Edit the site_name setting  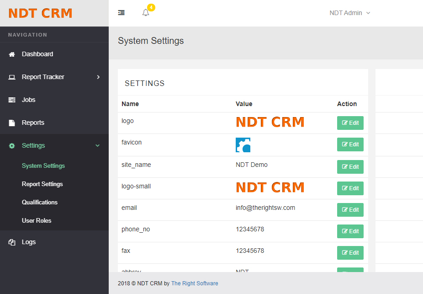click(350, 166)
